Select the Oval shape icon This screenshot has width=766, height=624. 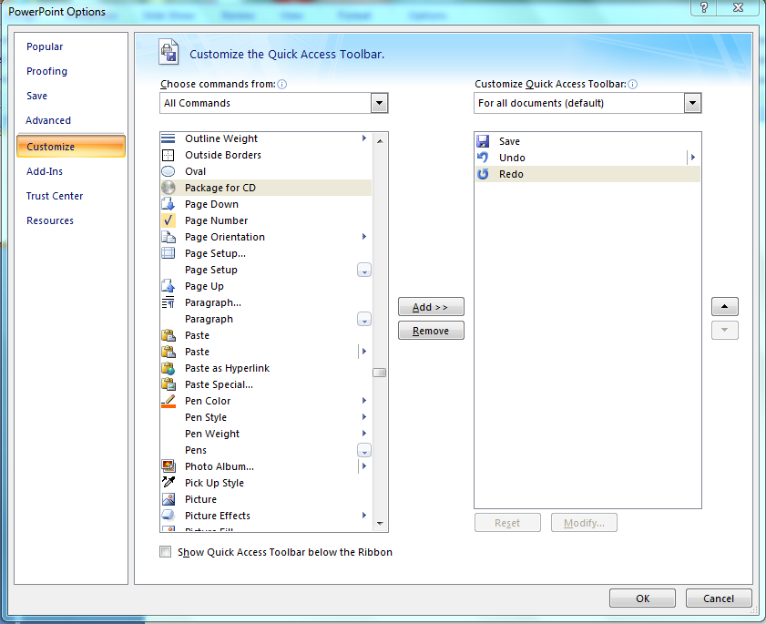pyautogui.click(x=169, y=171)
